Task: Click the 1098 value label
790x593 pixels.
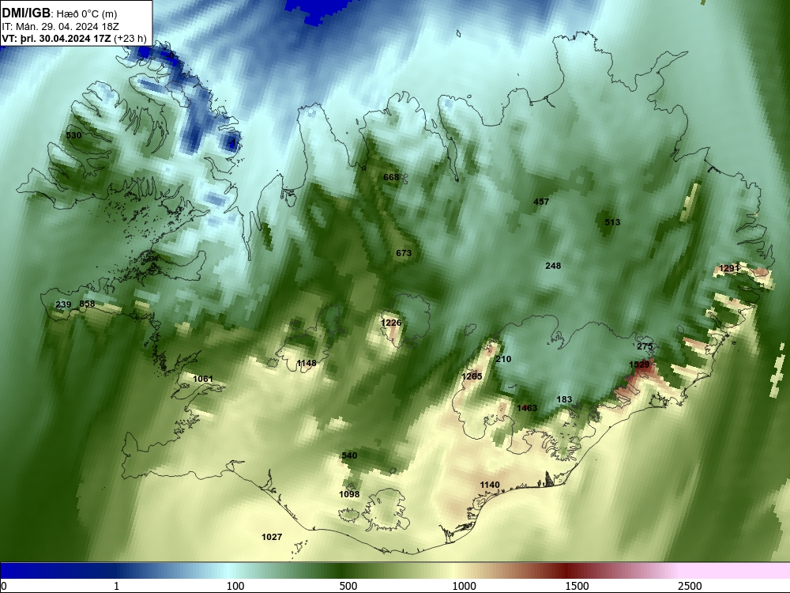Action: (349, 494)
